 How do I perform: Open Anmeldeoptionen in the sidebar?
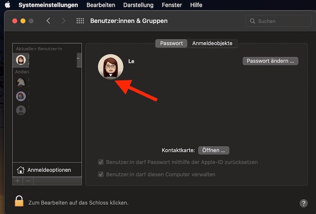coord(47,170)
